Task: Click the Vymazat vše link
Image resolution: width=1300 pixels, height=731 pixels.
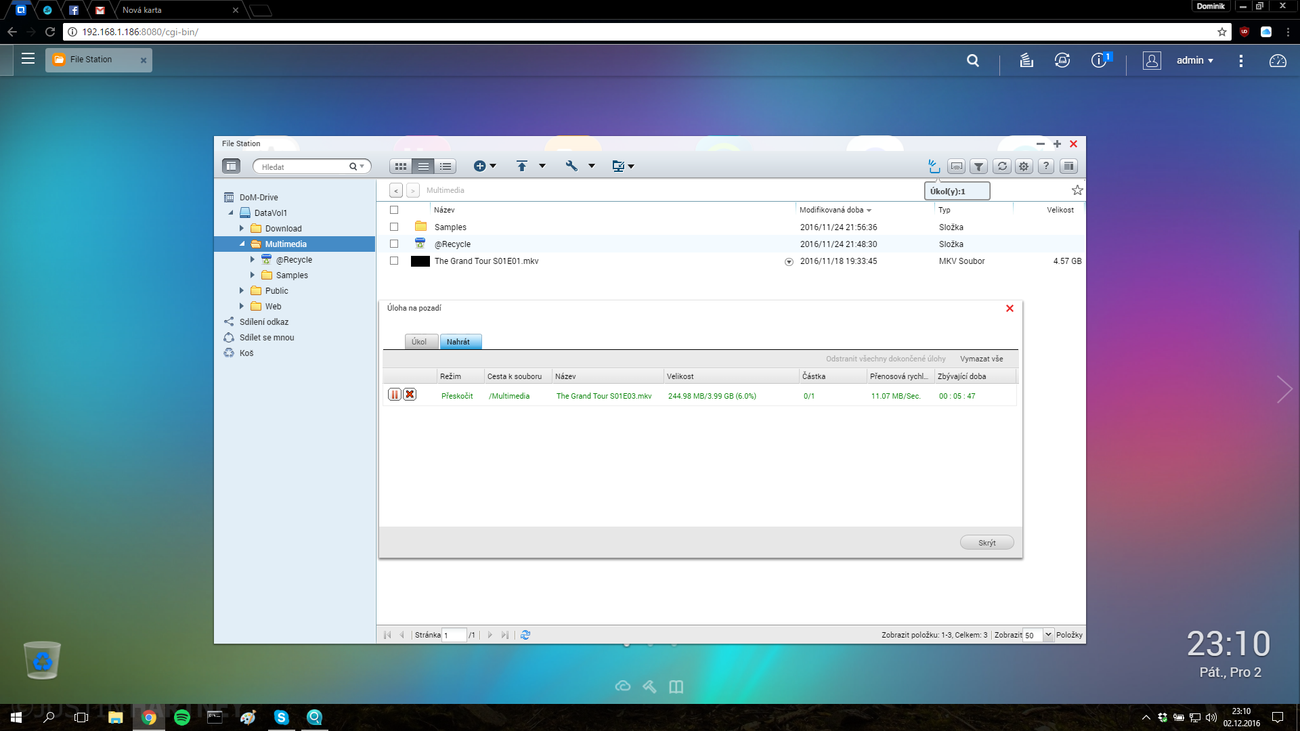Action: click(981, 359)
